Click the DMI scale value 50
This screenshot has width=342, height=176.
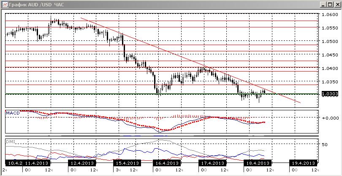click(325, 144)
